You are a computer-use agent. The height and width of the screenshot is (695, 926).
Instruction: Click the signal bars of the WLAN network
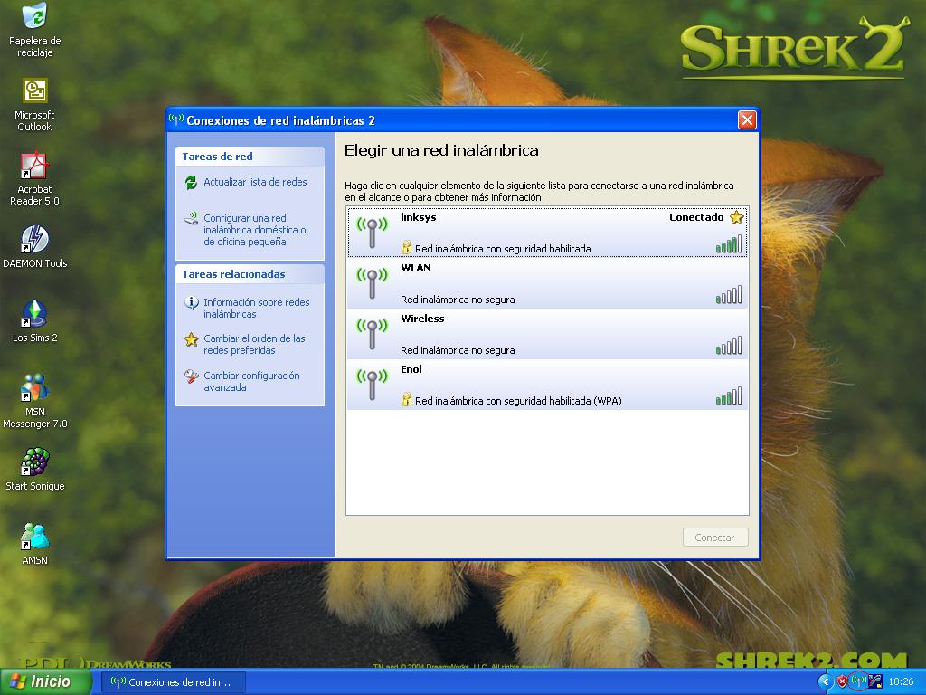tap(729, 295)
